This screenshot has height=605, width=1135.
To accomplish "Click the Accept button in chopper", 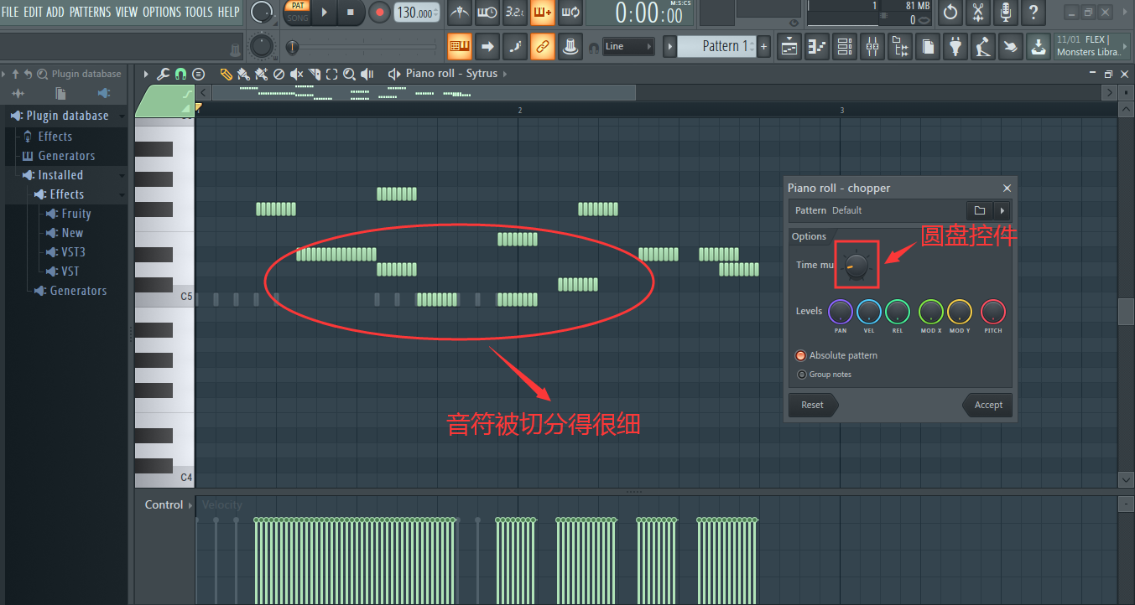I will point(987,405).
